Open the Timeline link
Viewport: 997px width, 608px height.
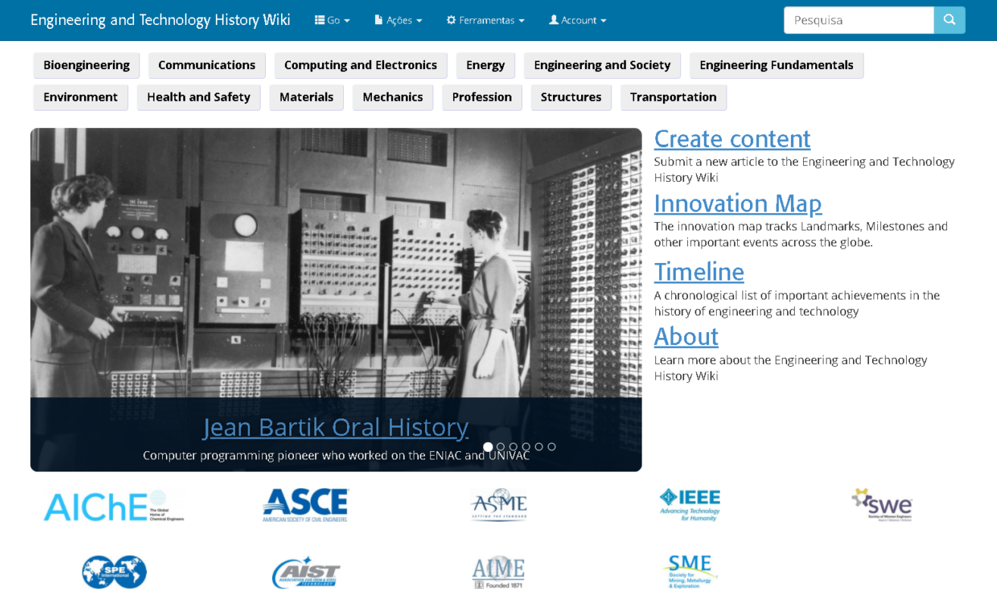699,271
